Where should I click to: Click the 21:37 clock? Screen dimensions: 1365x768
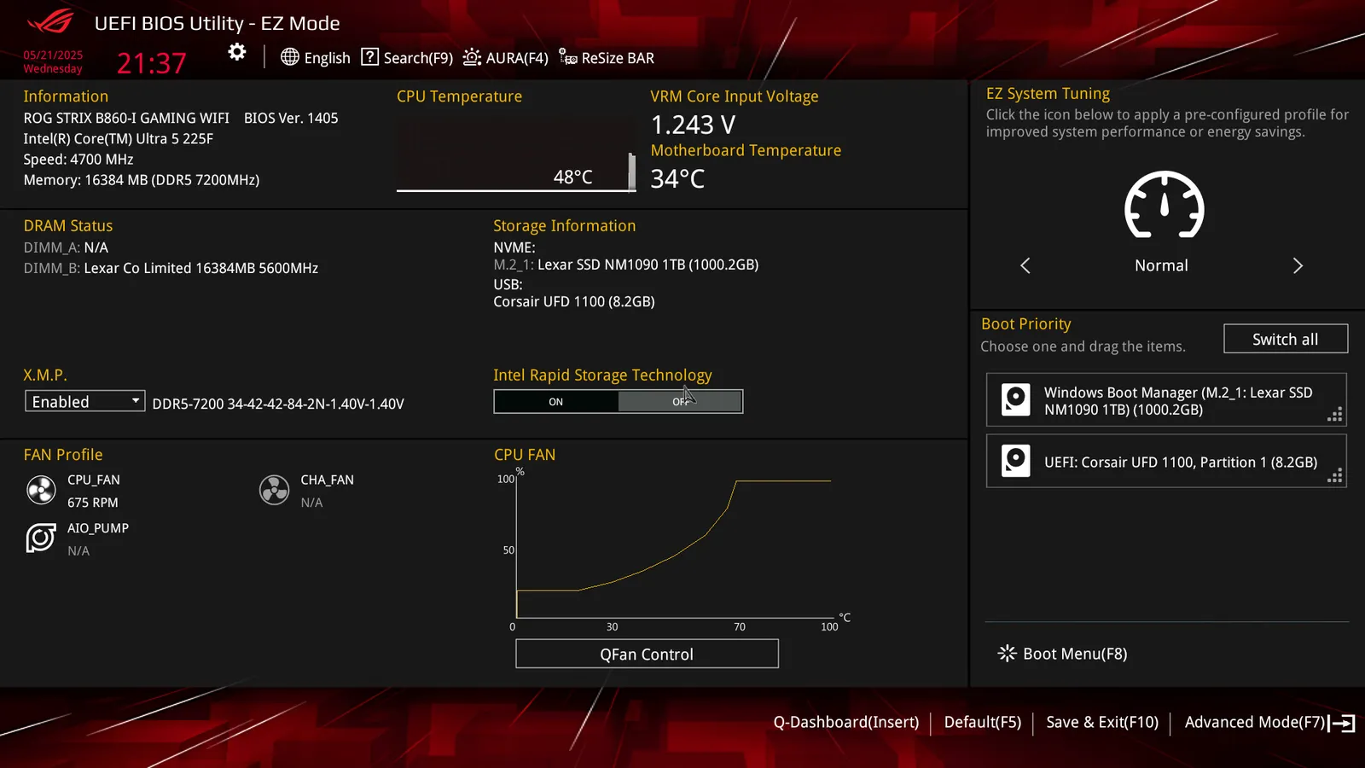tap(151, 62)
